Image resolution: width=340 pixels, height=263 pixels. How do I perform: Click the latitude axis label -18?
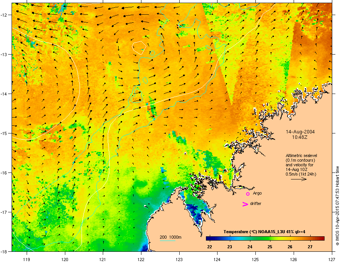(x=4, y=251)
